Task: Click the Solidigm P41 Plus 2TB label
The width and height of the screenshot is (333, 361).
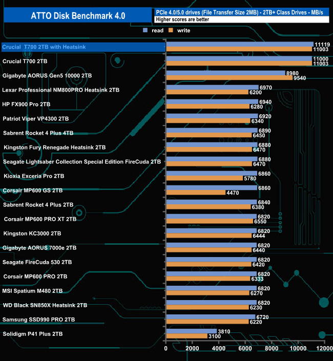Action: [33, 334]
